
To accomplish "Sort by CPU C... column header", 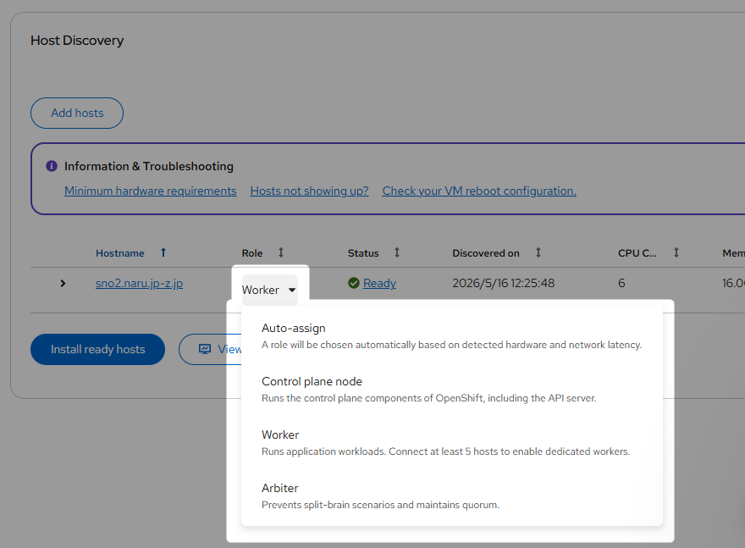I will tap(637, 253).
